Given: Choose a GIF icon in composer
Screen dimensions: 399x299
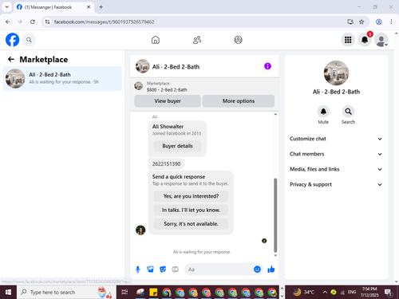Looking at the screenshot, I should pos(175,269).
